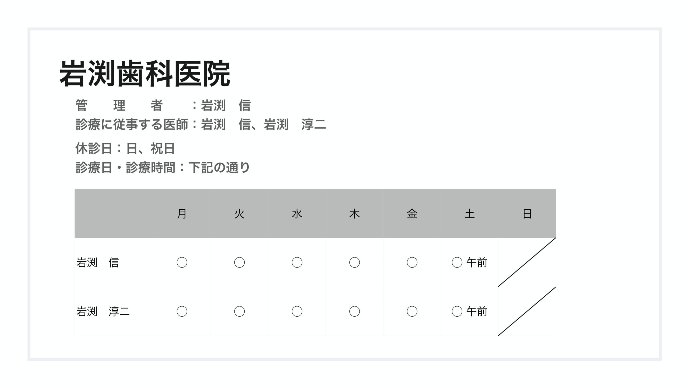Viewport: 689px width, 388px height.
Task: Click the crossed-out Sunday cell for 岩渕 信
Action: tap(527, 262)
